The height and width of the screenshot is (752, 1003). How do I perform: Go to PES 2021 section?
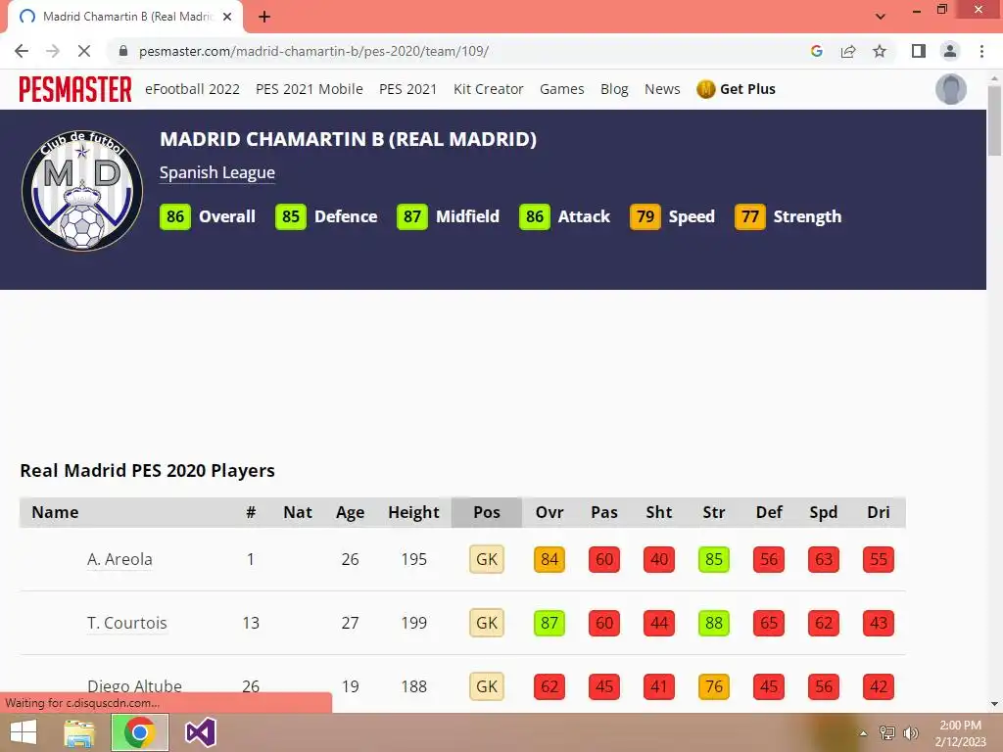point(408,89)
